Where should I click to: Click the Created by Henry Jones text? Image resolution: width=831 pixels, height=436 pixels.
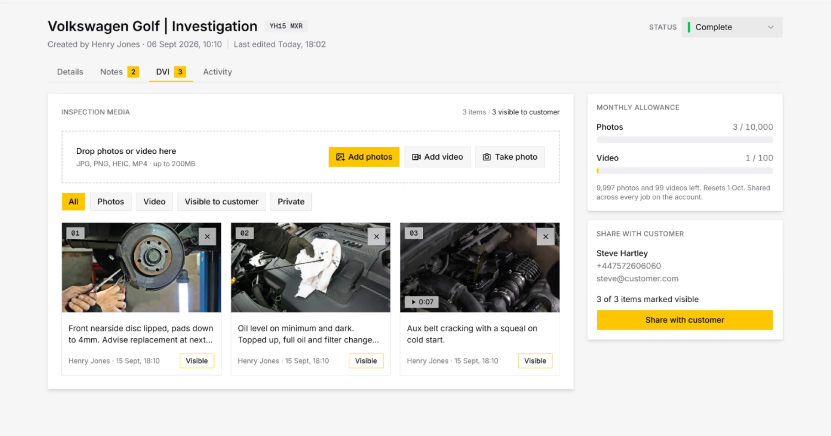click(94, 44)
